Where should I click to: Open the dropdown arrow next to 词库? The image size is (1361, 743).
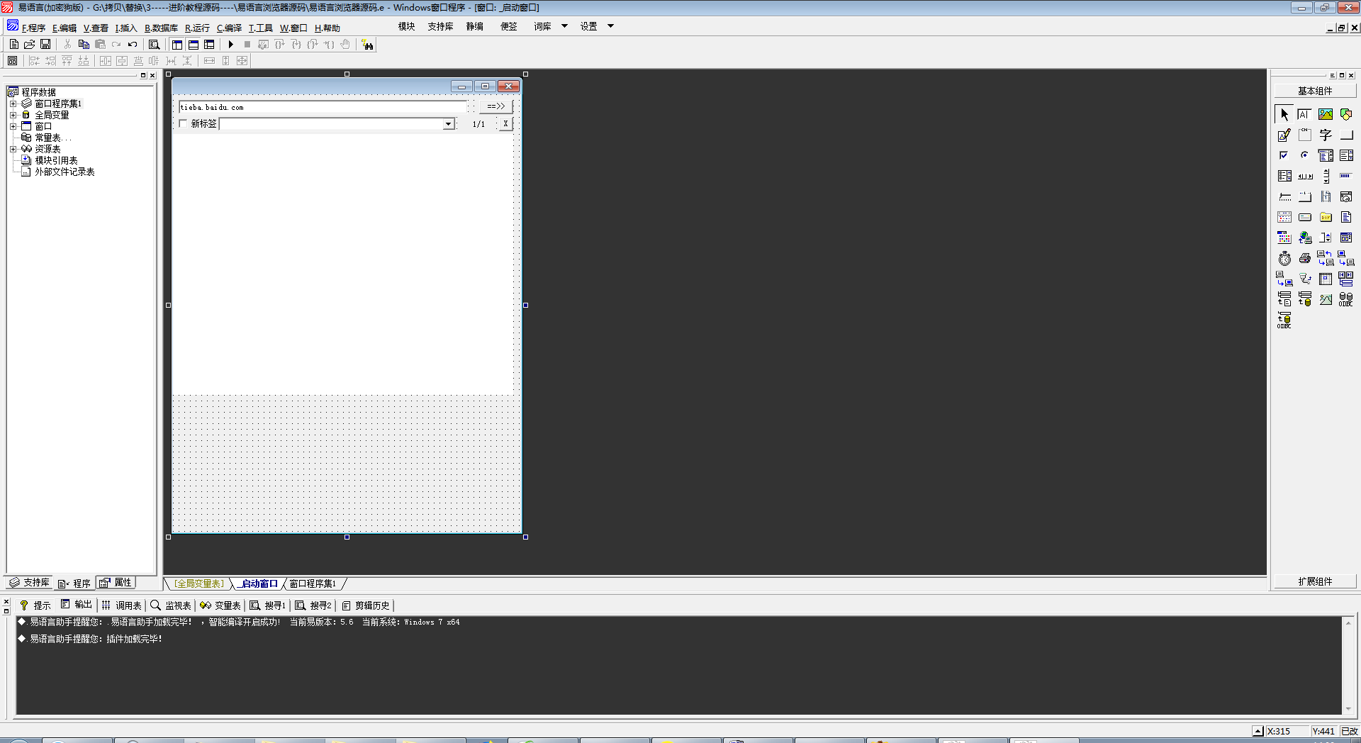565,26
